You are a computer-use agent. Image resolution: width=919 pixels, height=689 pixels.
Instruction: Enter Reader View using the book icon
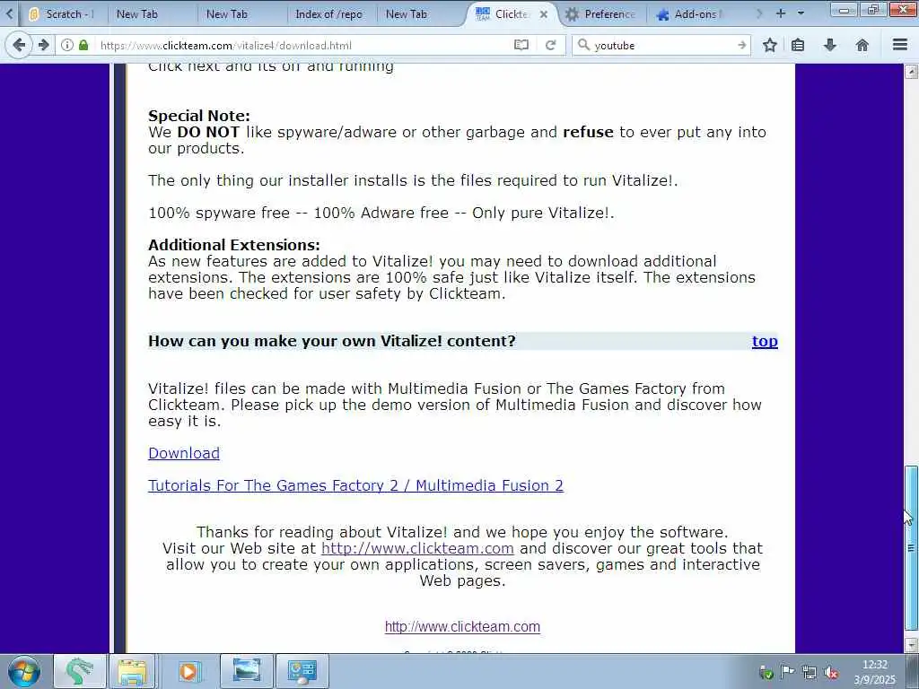pyautogui.click(x=521, y=45)
